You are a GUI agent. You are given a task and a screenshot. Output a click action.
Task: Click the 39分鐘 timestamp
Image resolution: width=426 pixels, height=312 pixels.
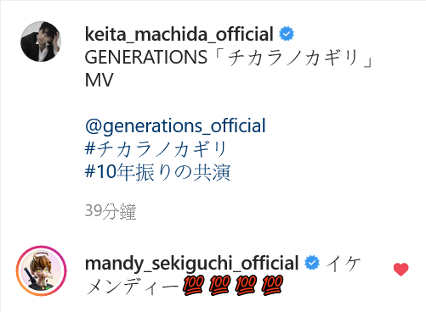coord(111,211)
